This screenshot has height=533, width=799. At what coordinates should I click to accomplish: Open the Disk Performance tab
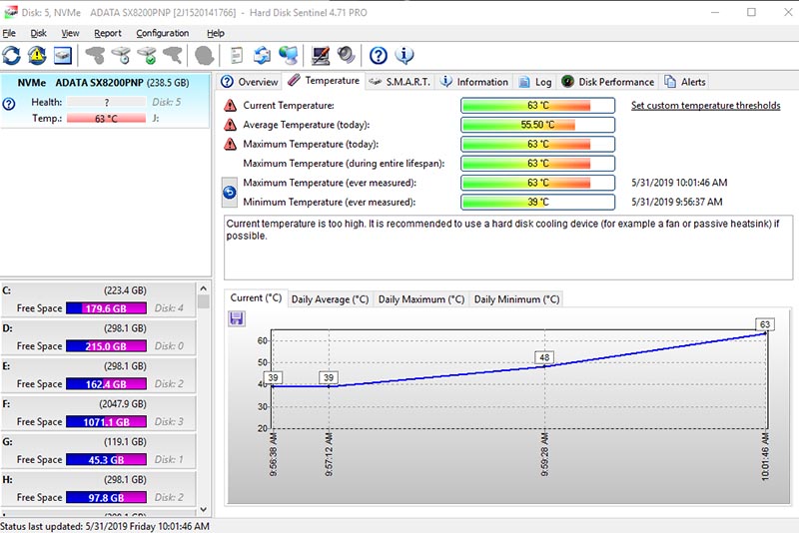click(x=608, y=82)
